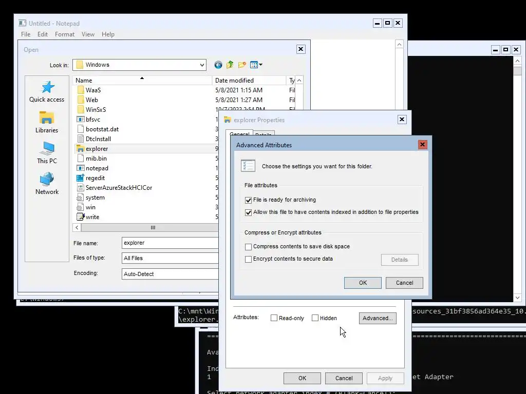Image resolution: width=526 pixels, height=394 pixels.
Task: Select the regedit application icon
Action: coord(81,178)
